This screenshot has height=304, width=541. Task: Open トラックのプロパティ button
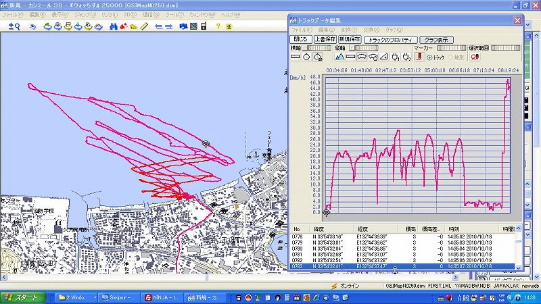(391, 40)
